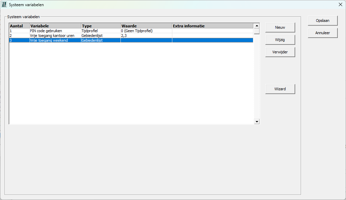
Task: Open the Wizard
Action: 280,89
